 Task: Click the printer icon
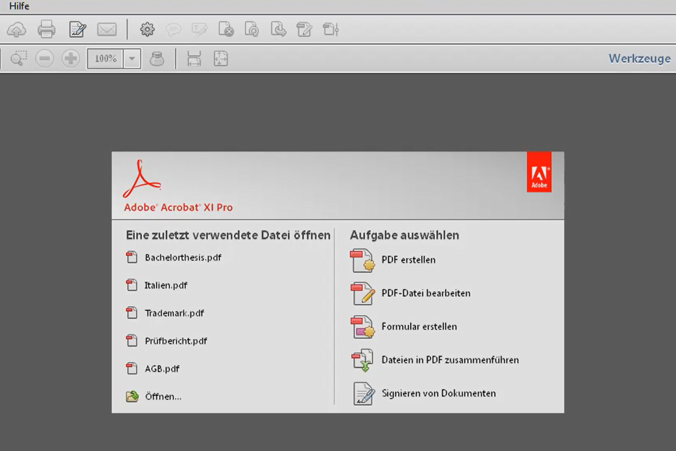(46, 29)
